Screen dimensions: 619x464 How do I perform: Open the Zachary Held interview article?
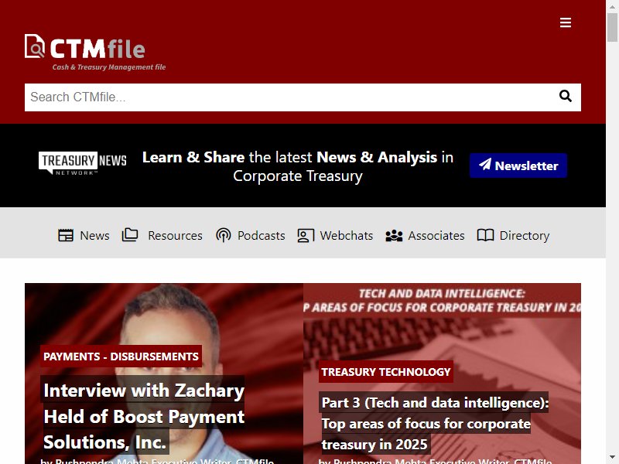(144, 416)
